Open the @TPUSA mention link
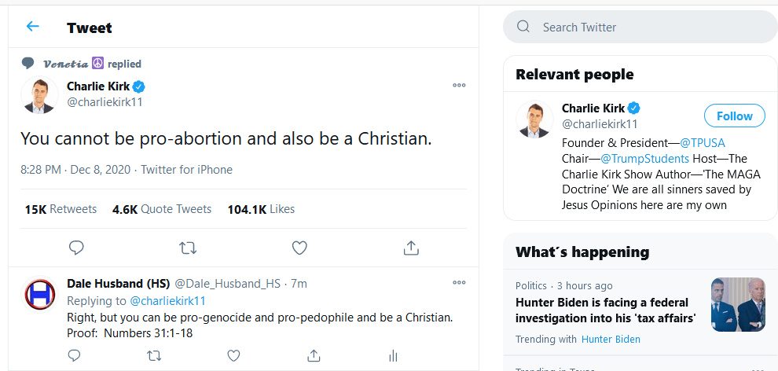The image size is (778, 371). point(703,142)
